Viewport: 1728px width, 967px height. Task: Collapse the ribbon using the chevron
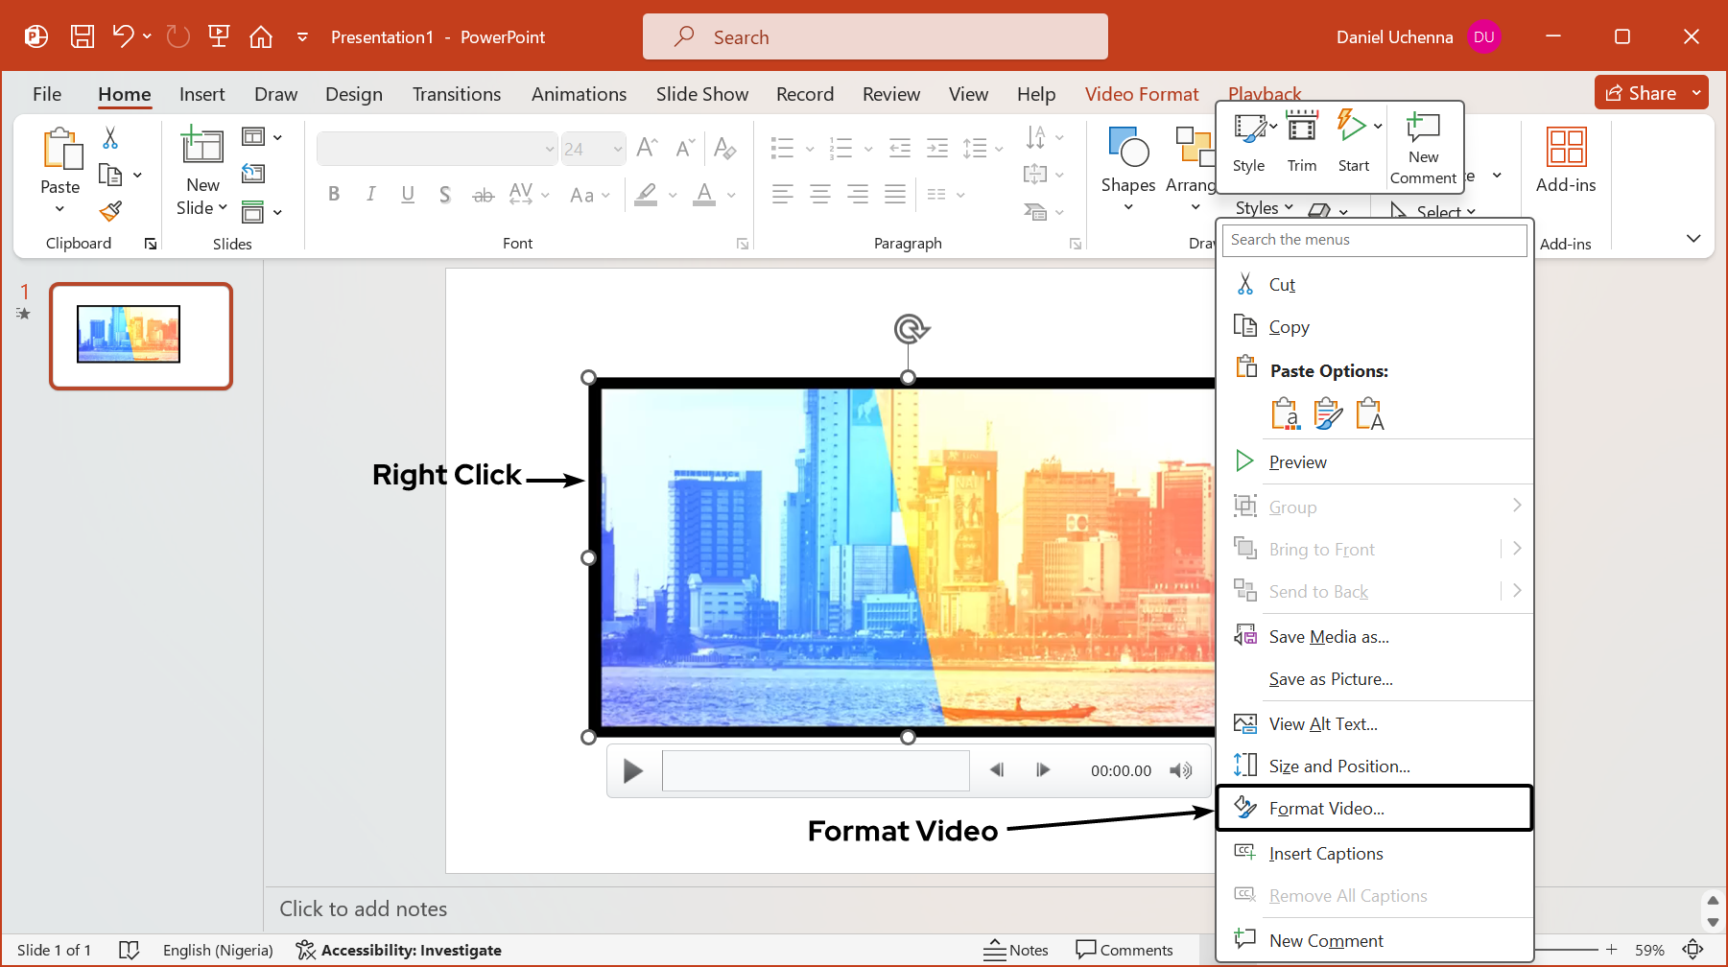click(x=1693, y=238)
